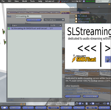The width and height of the screenshot is (111, 110).
Task: Open the File menu
Action: pyautogui.click(x=3, y=1)
